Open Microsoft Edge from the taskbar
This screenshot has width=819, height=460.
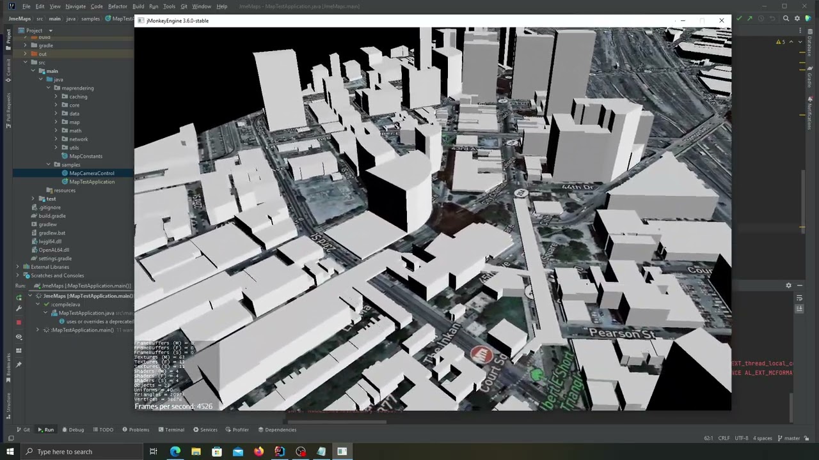[175, 452]
